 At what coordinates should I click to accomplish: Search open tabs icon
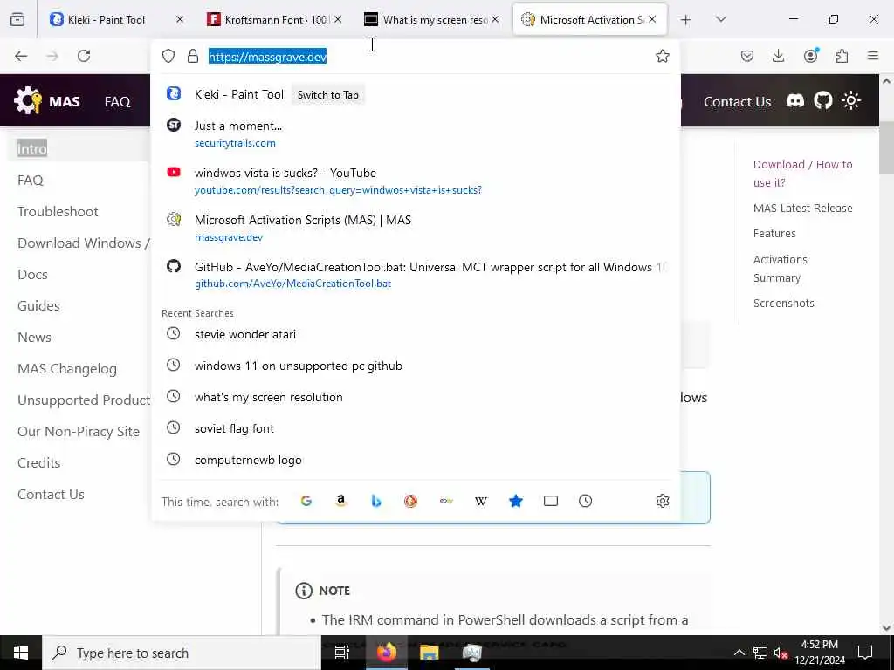(x=551, y=501)
